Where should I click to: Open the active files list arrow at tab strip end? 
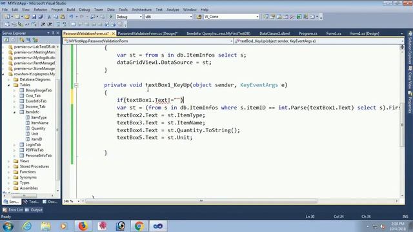tap(401, 34)
